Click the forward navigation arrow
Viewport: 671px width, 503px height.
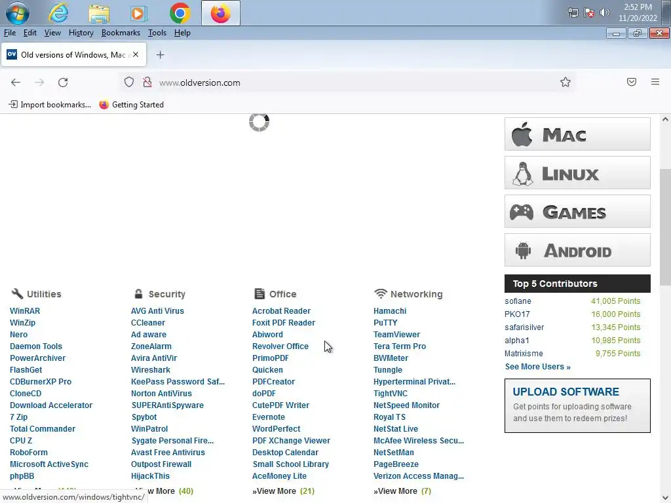[x=39, y=82]
